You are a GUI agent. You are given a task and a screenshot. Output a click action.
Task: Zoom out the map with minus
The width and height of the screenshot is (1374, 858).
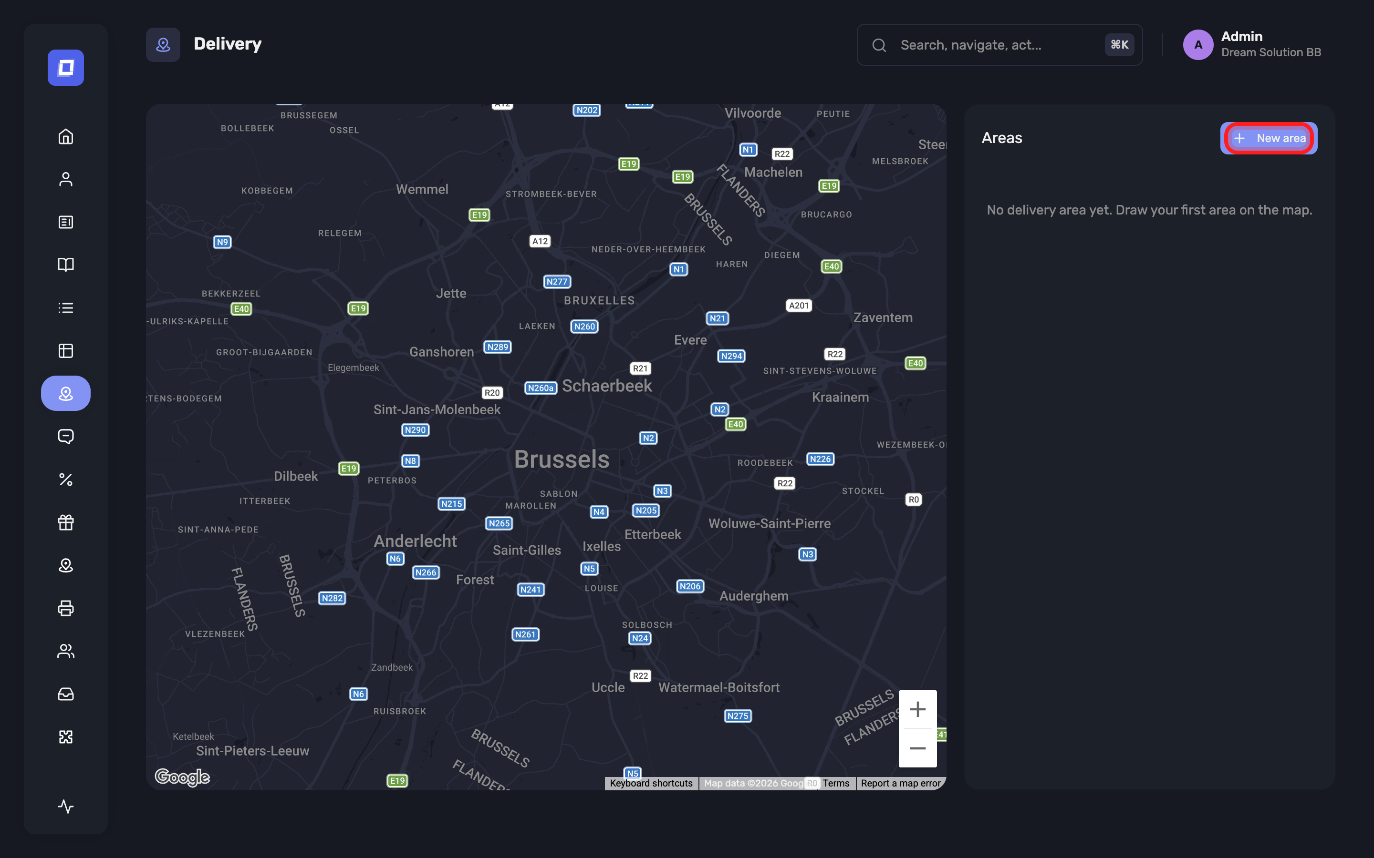click(x=917, y=748)
